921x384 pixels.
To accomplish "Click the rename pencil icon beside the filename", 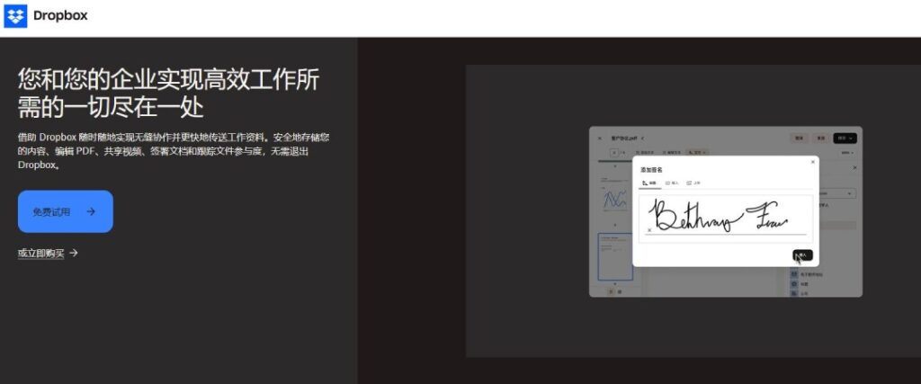I will tap(643, 138).
